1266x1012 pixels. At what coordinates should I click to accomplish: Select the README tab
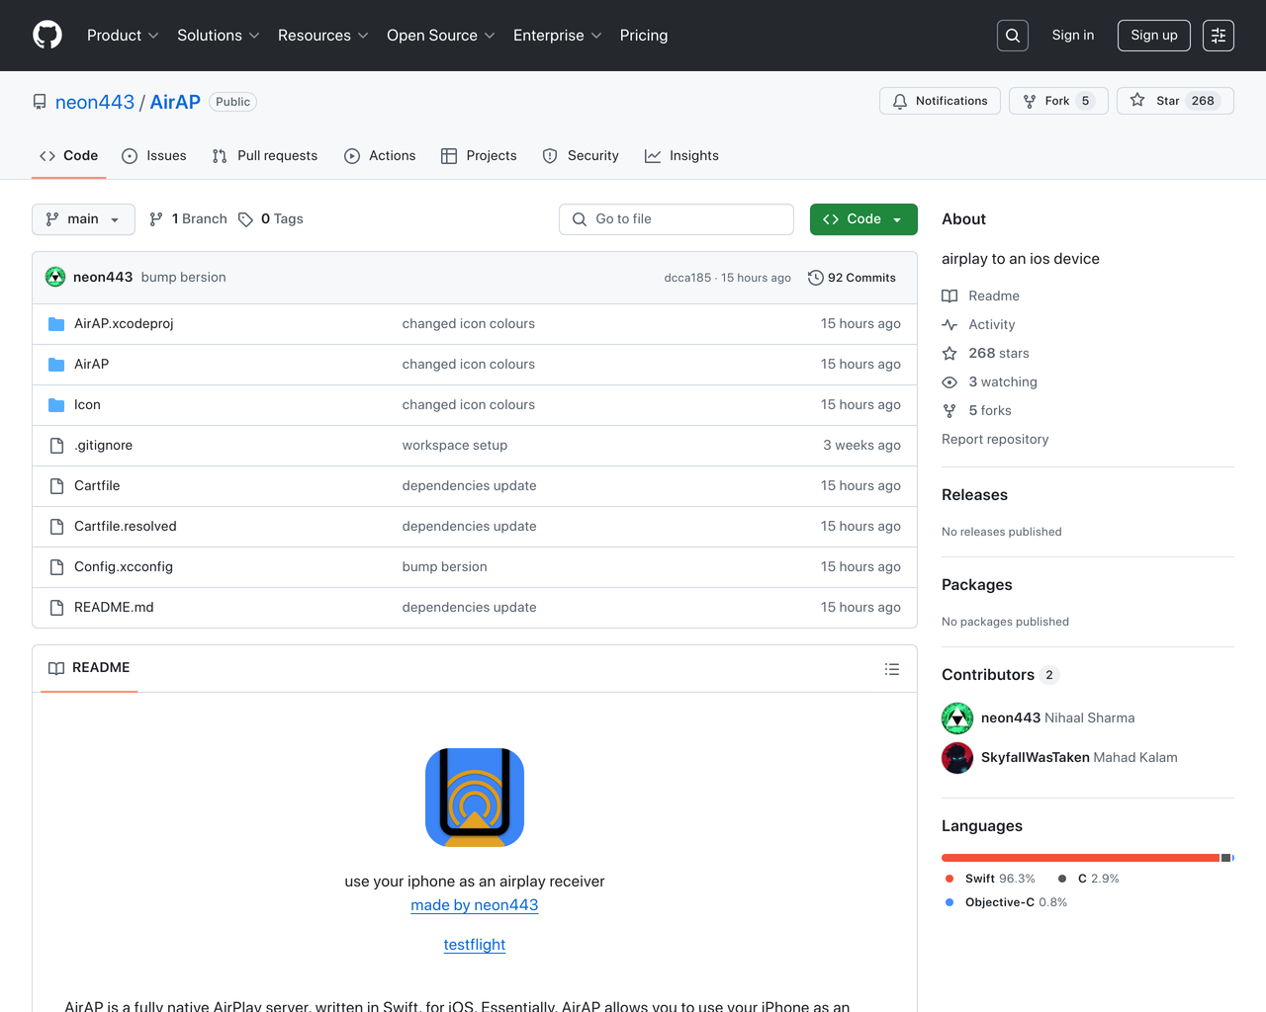[x=89, y=668]
